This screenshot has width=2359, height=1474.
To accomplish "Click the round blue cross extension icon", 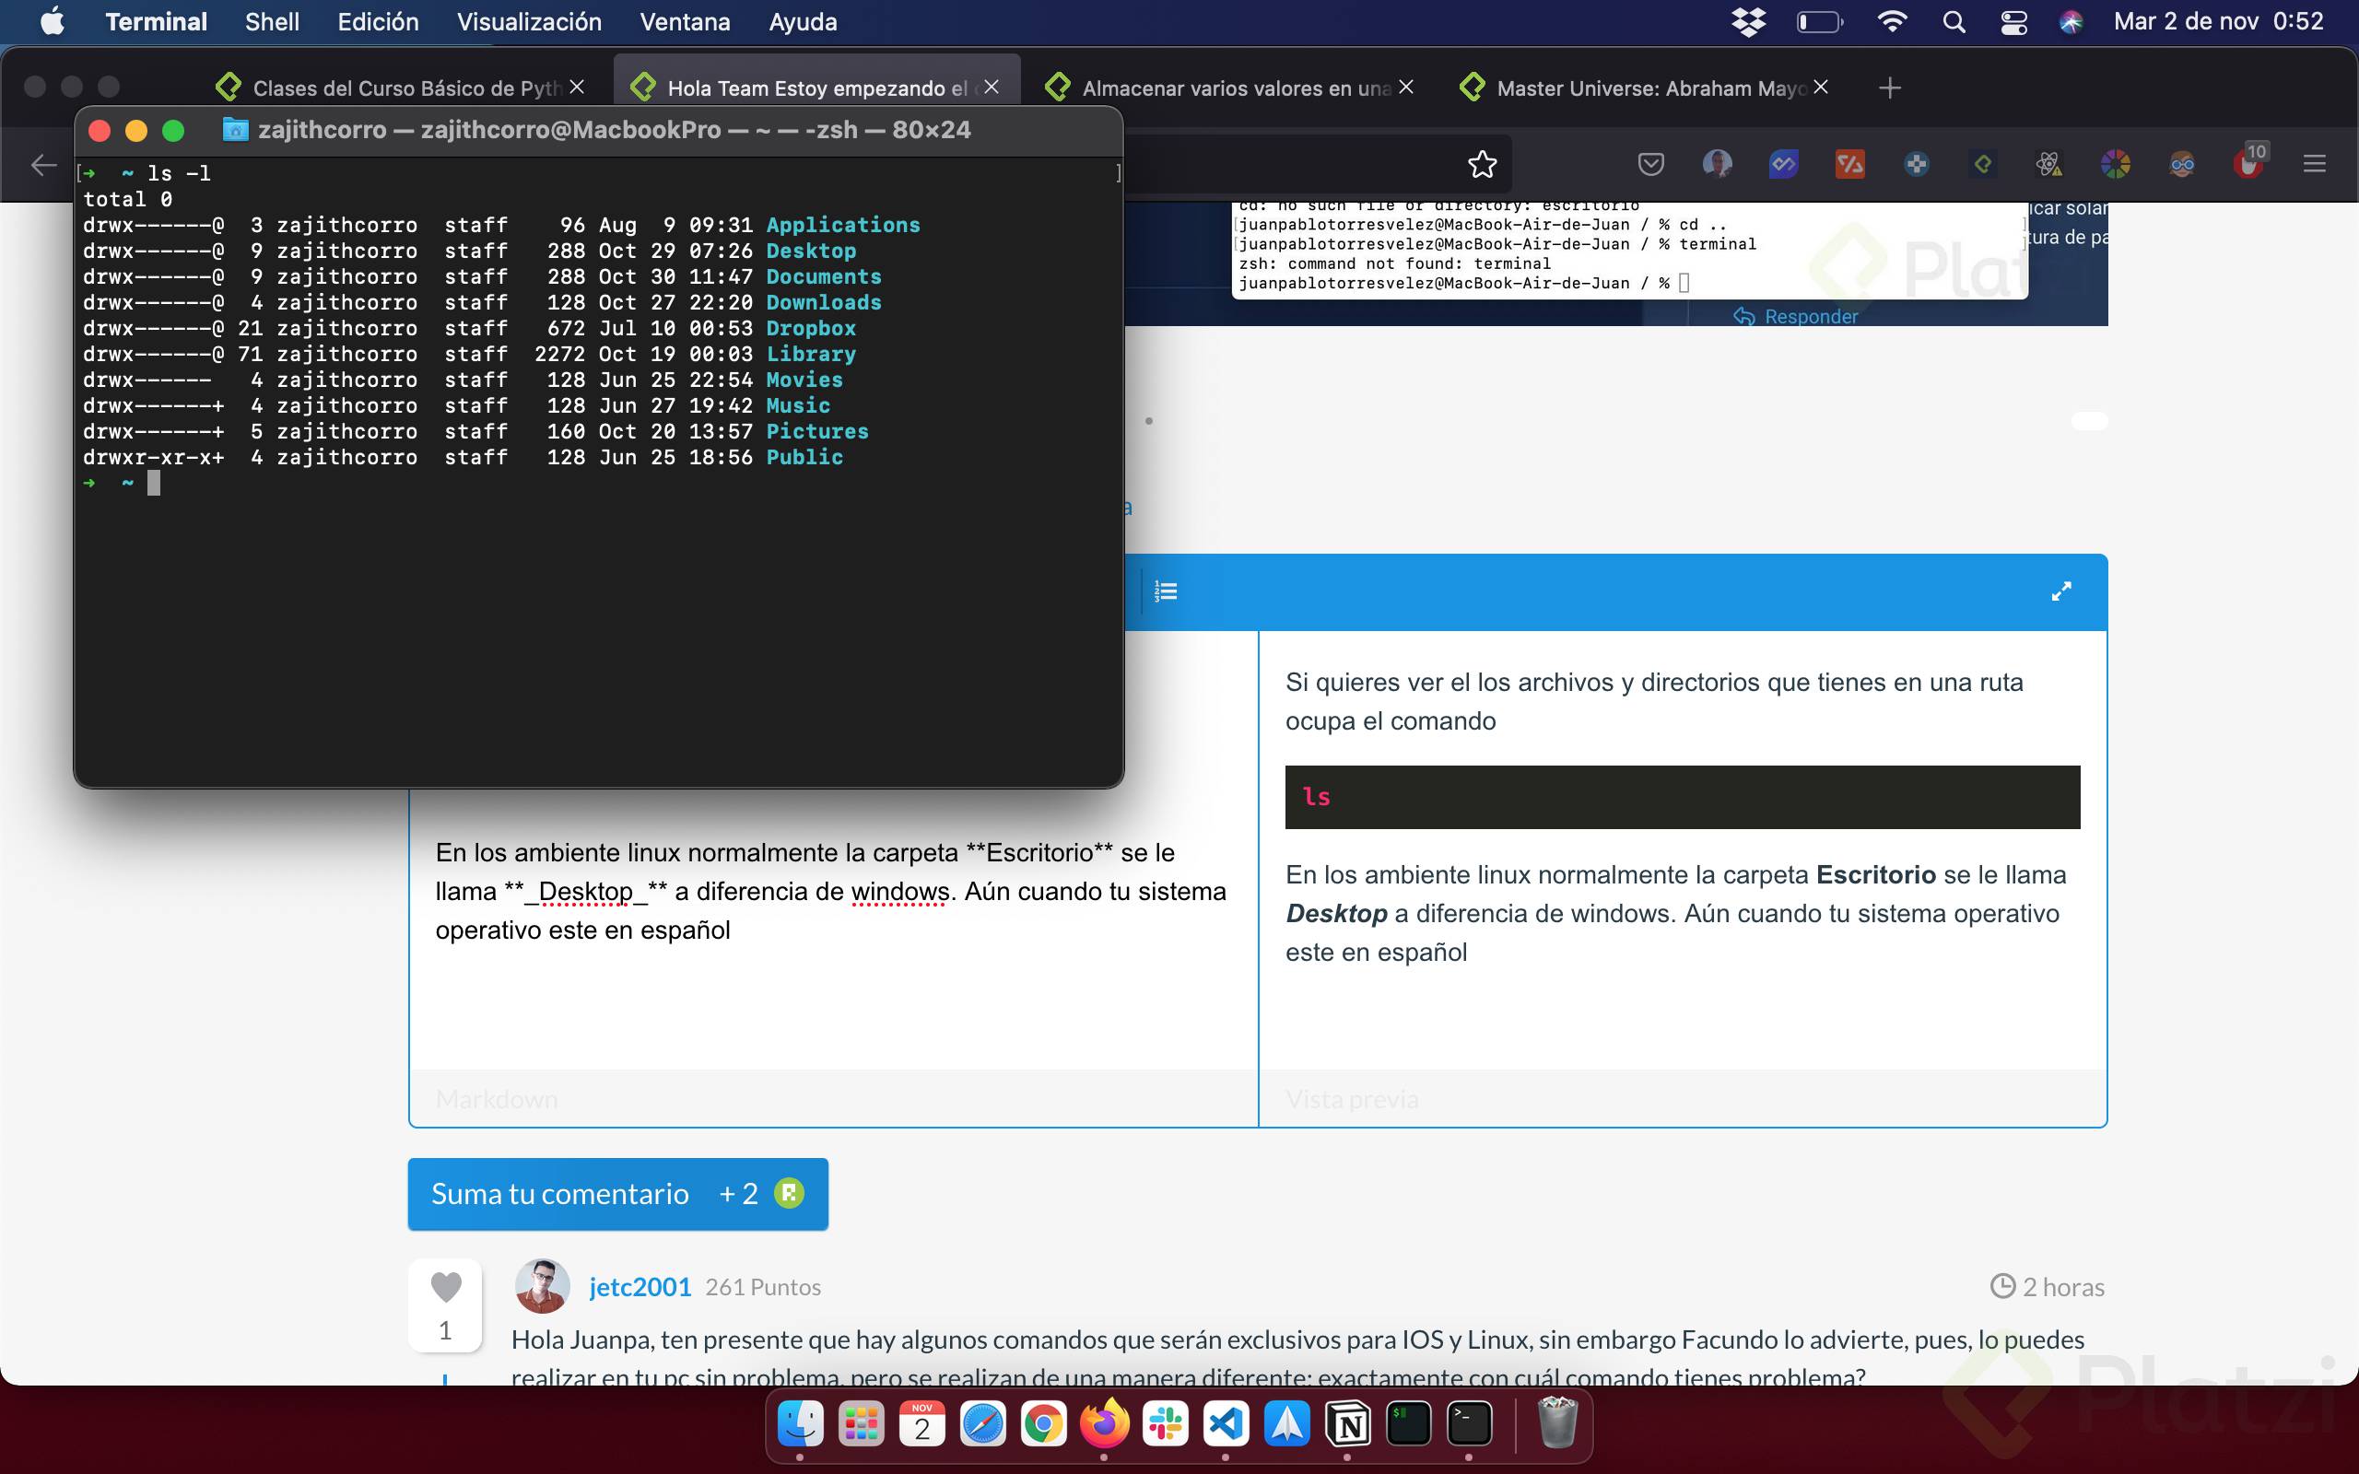I will pos(1917,164).
